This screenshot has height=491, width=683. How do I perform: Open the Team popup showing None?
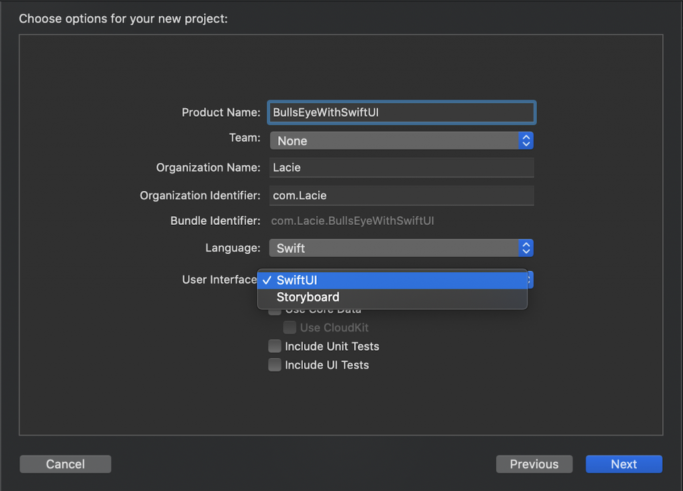click(394, 141)
